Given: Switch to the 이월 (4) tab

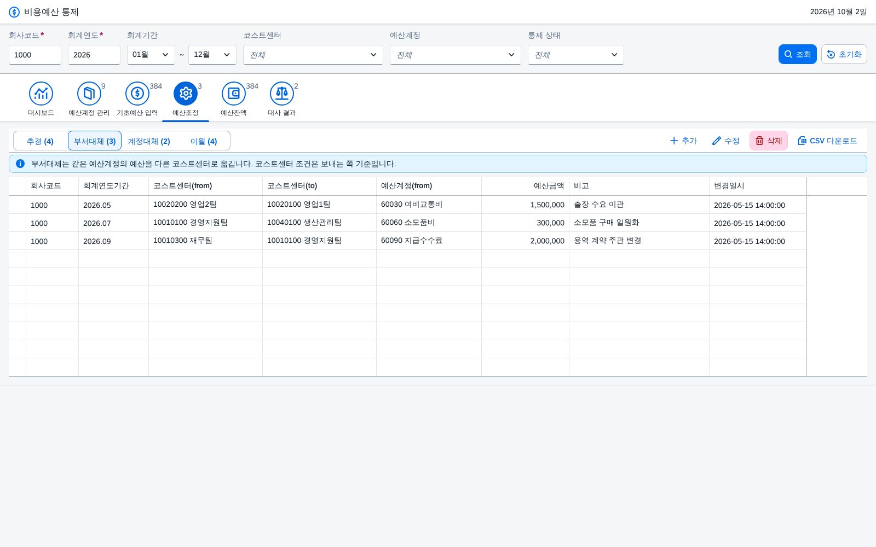Looking at the screenshot, I should point(204,141).
